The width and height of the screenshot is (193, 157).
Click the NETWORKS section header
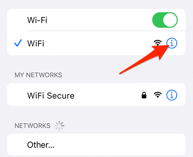32,126
